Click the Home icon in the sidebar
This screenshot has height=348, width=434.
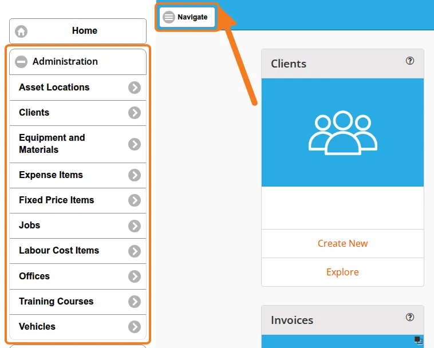coord(21,31)
